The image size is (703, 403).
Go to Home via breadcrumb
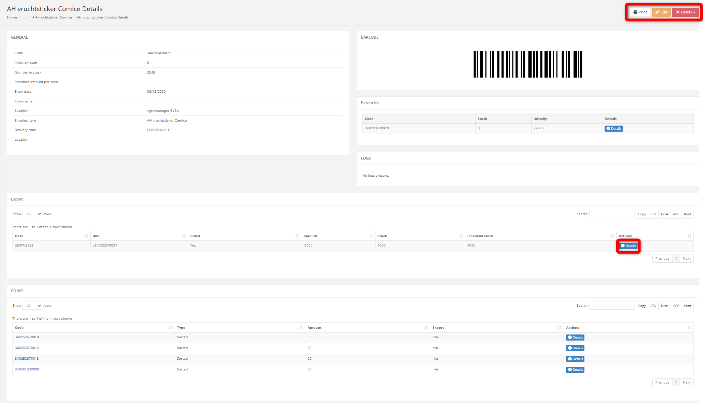click(x=12, y=17)
